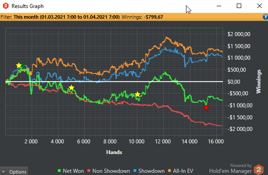Maximize the Results Graph window

239,6
